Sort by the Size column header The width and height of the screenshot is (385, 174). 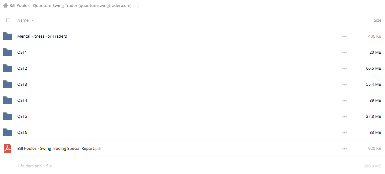point(377,20)
